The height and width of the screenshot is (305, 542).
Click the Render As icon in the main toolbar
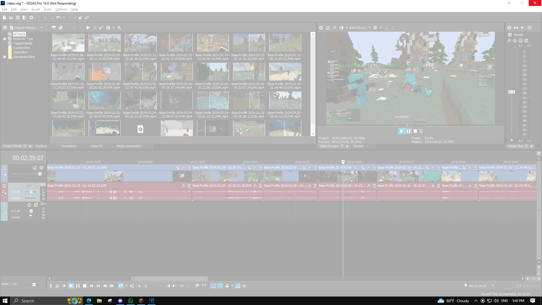coord(25,18)
